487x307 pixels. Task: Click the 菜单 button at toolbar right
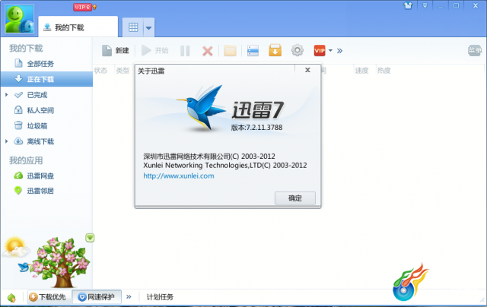[475, 50]
